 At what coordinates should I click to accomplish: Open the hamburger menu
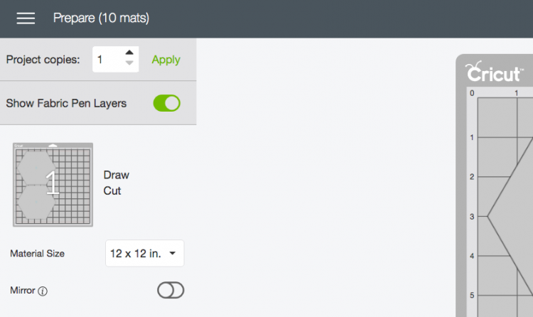tap(26, 18)
